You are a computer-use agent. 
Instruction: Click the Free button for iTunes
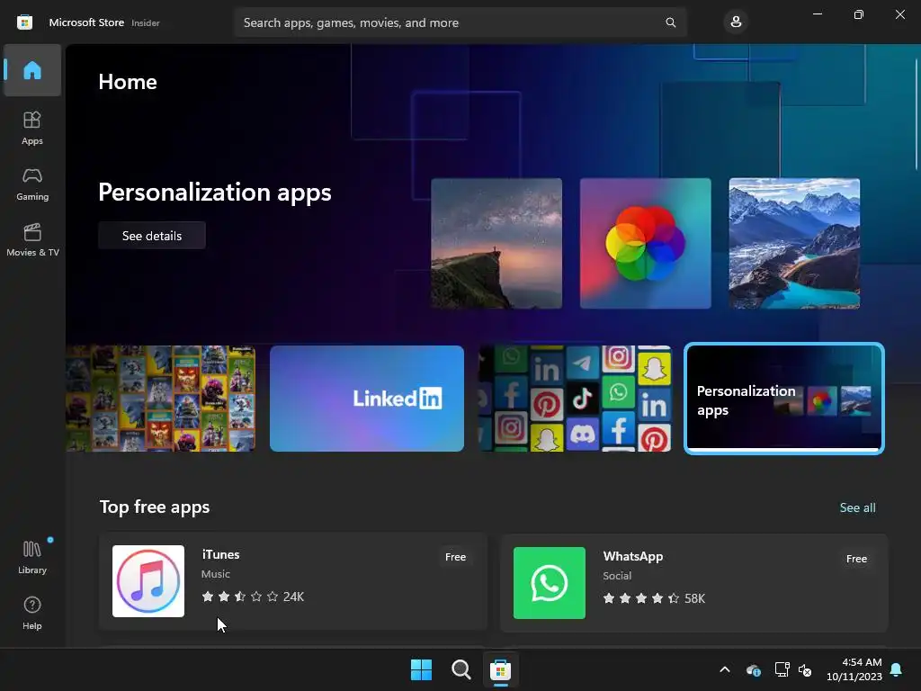pos(455,557)
